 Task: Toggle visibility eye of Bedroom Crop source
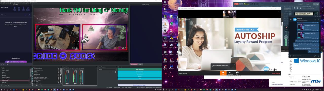click(x=58, y=74)
